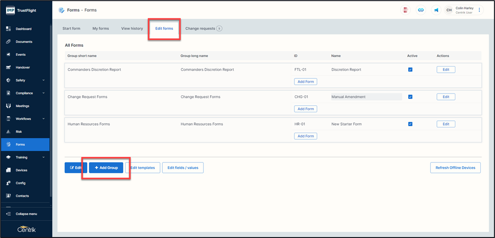Click the Add Group button
Viewport: 495px width, 238px height.
[x=106, y=168]
